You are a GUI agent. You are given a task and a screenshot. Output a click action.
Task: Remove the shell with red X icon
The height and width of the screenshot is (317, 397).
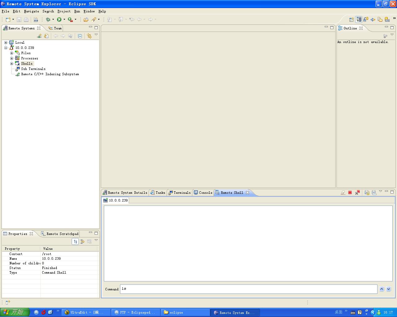point(357,193)
